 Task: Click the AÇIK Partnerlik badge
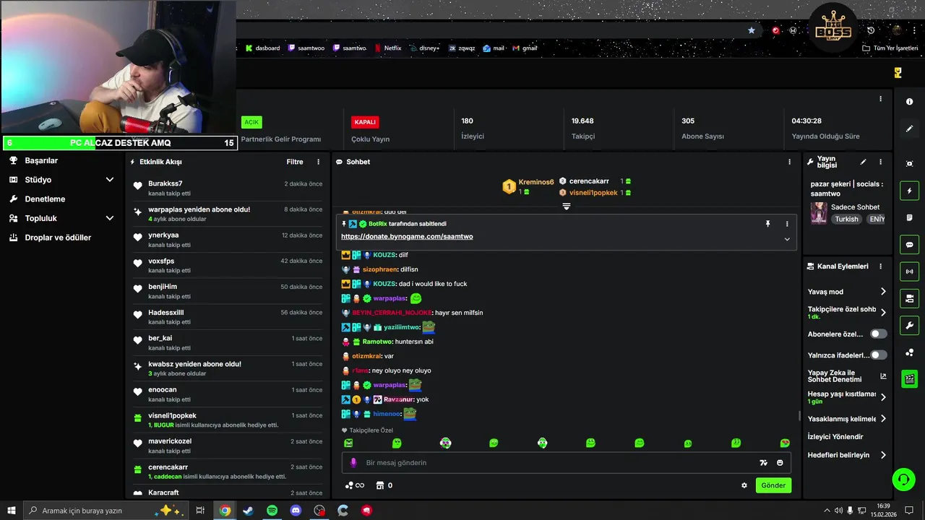tap(251, 122)
